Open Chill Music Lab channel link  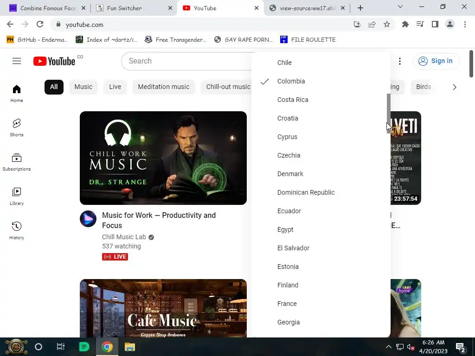pyautogui.click(x=124, y=237)
